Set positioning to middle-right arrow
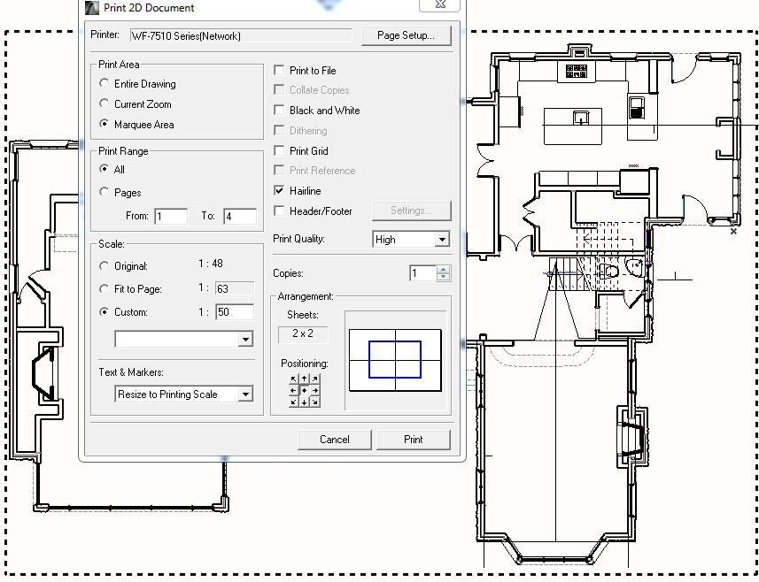 pos(314,390)
